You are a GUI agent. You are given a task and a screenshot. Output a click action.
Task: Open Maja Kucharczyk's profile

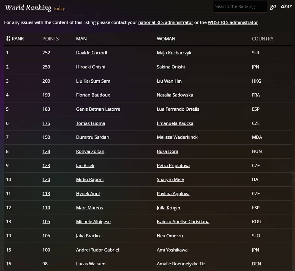[174, 53]
